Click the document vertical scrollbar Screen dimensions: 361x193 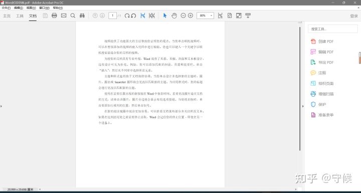300,89
